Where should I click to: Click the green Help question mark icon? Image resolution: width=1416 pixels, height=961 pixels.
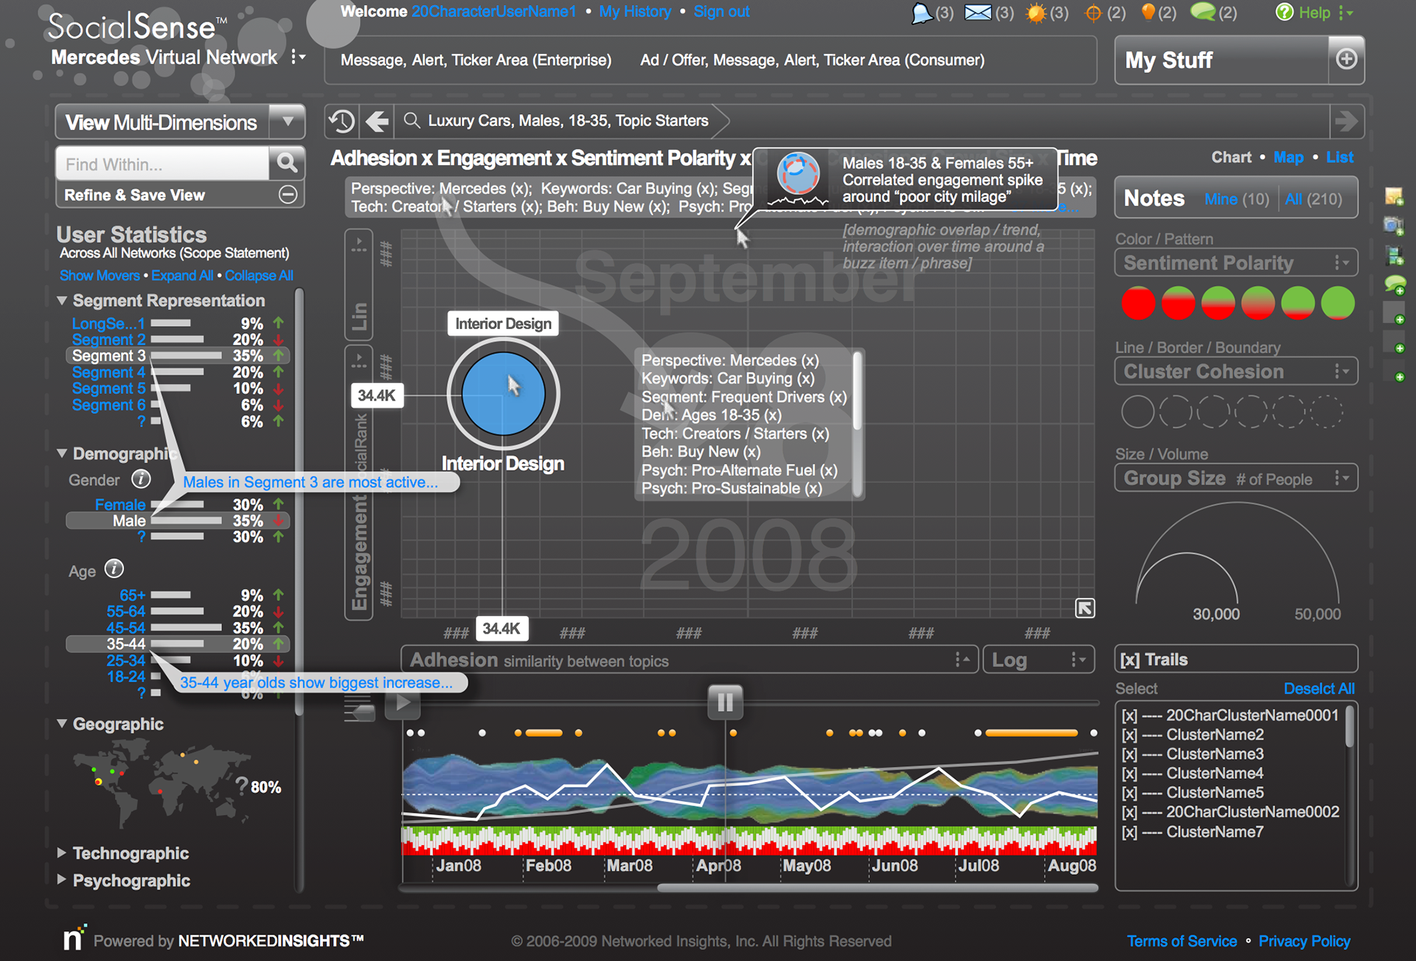1284,13
